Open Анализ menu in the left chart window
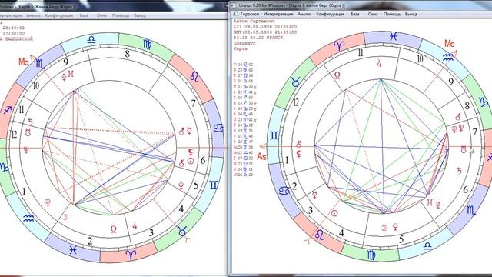 (34, 15)
